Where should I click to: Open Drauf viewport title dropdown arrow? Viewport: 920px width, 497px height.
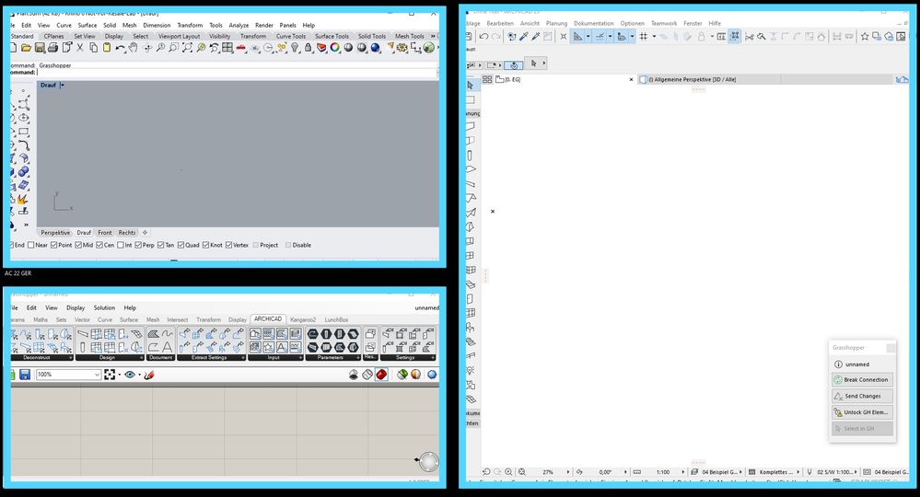pos(63,86)
